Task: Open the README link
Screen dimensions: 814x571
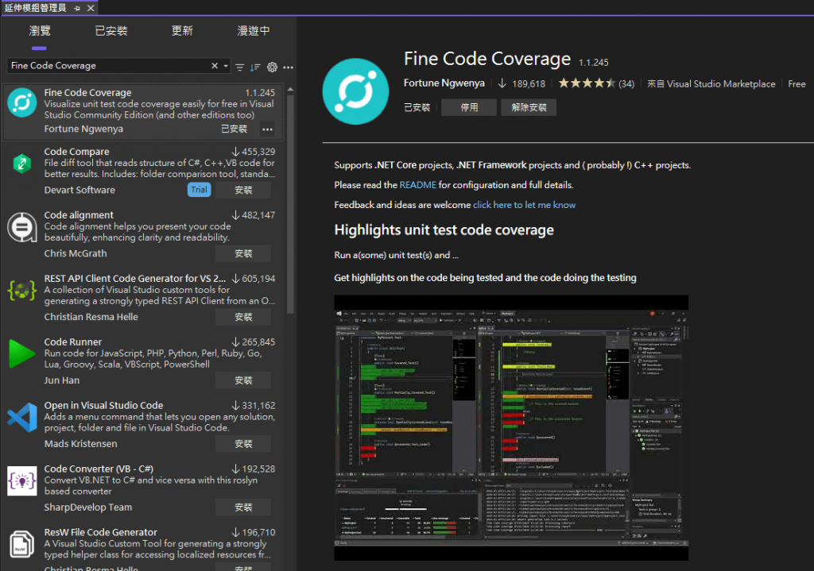Action: coord(418,185)
